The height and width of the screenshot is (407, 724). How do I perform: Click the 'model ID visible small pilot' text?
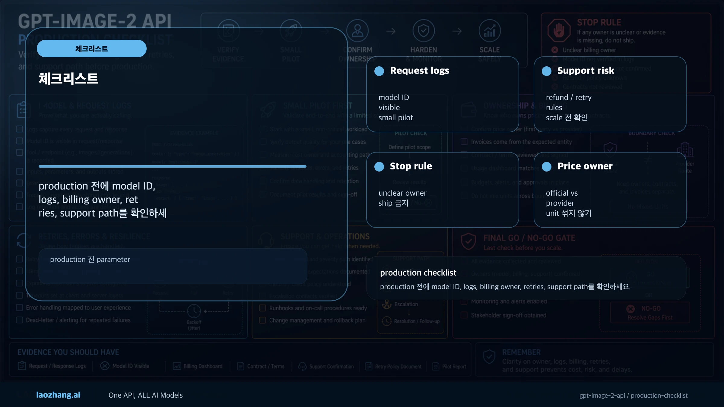[x=396, y=108]
